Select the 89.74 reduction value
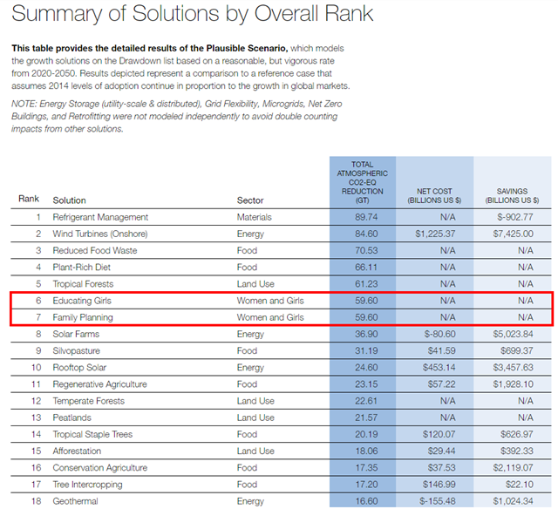This screenshot has height=509, width=558. point(366,217)
